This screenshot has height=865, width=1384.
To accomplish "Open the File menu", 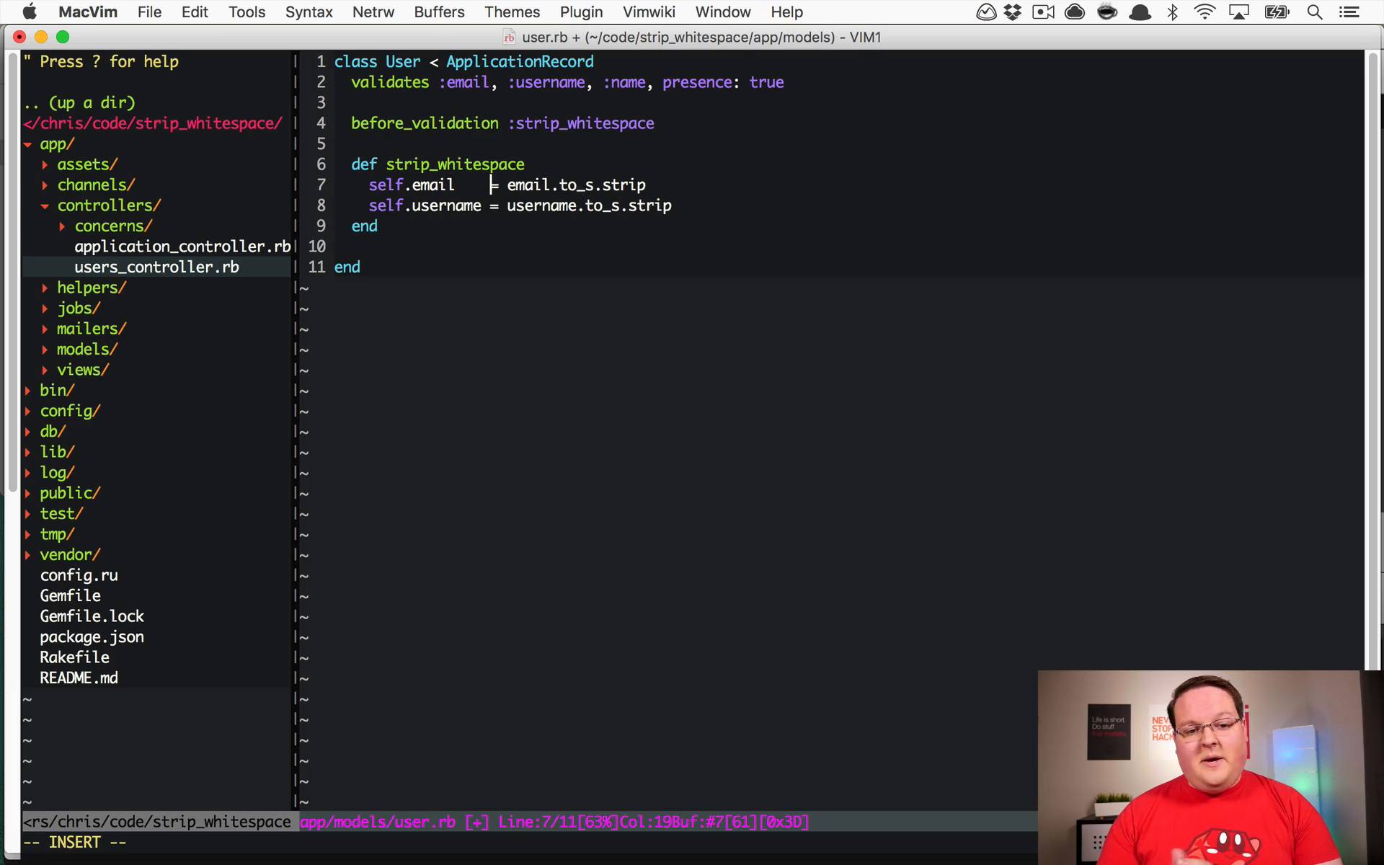I will coord(149,12).
